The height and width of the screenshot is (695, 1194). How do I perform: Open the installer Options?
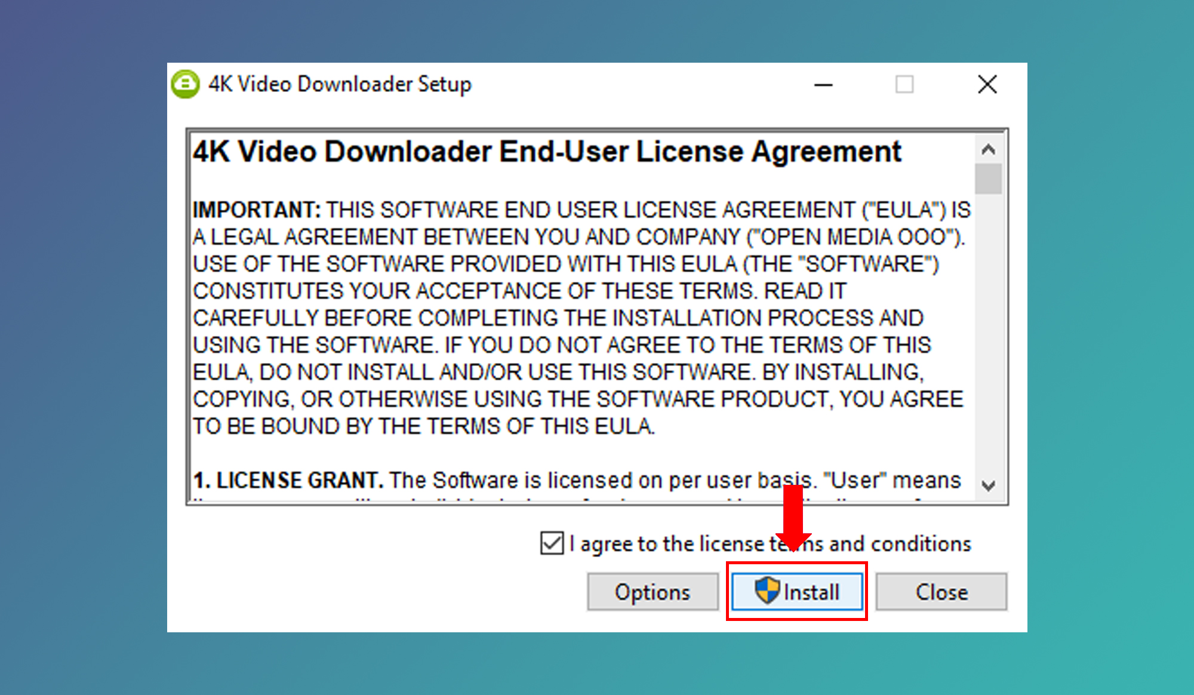point(653,592)
